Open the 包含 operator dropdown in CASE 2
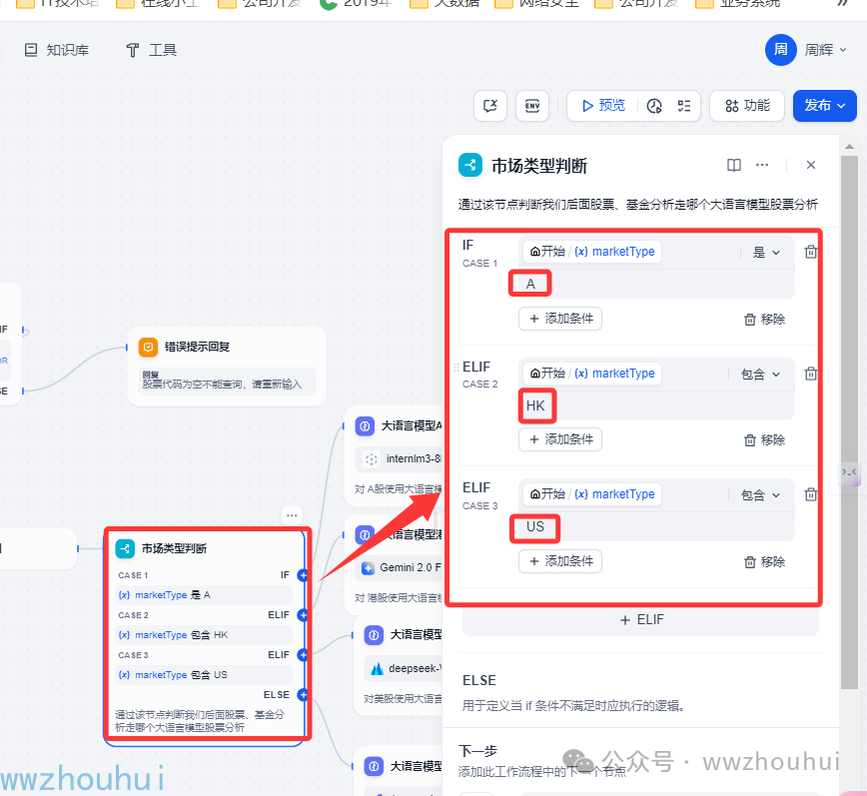 (x=760, y=374)
